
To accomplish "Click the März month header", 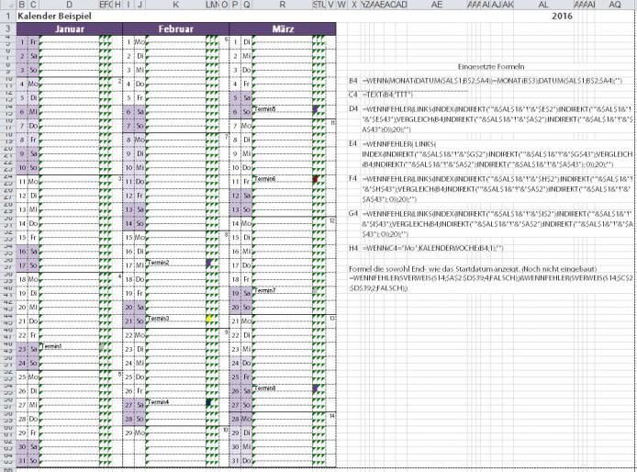I will click(x=283, y=29).
